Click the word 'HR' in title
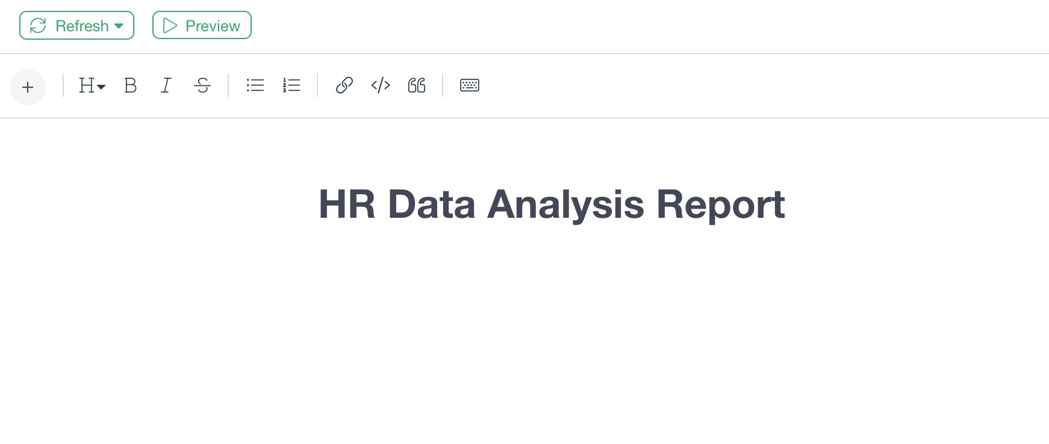Screen dimensions: 1049x444 347,204
